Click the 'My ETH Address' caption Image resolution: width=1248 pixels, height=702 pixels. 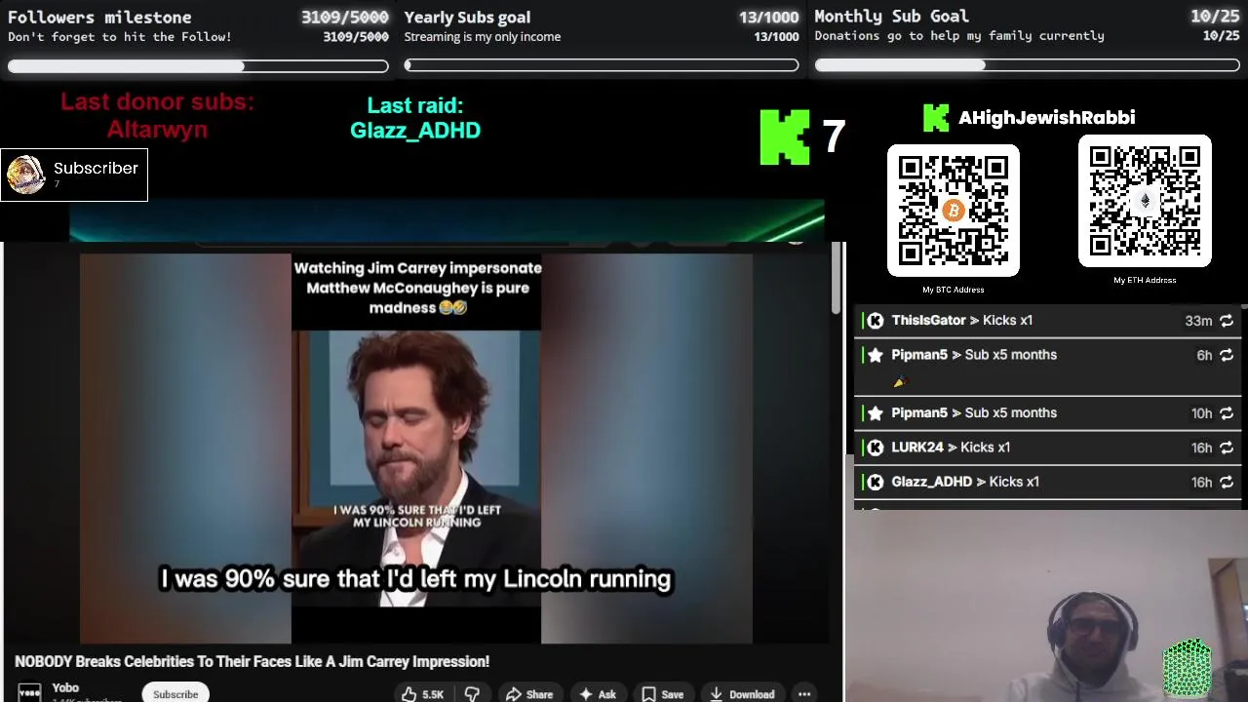click(x=1145, y=280)
